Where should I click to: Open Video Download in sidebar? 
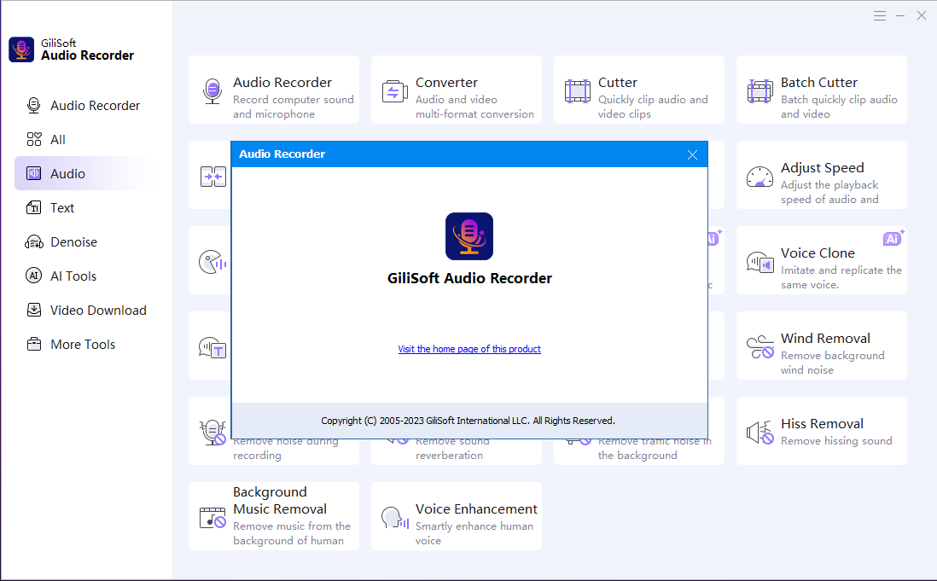(x=83, y=310)
